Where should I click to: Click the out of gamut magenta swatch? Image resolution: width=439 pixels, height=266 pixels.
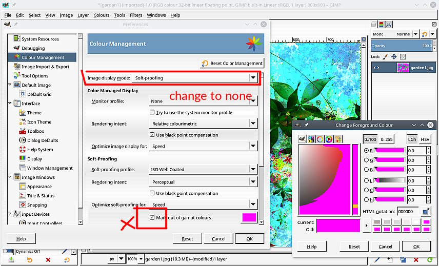coord(249,217)
